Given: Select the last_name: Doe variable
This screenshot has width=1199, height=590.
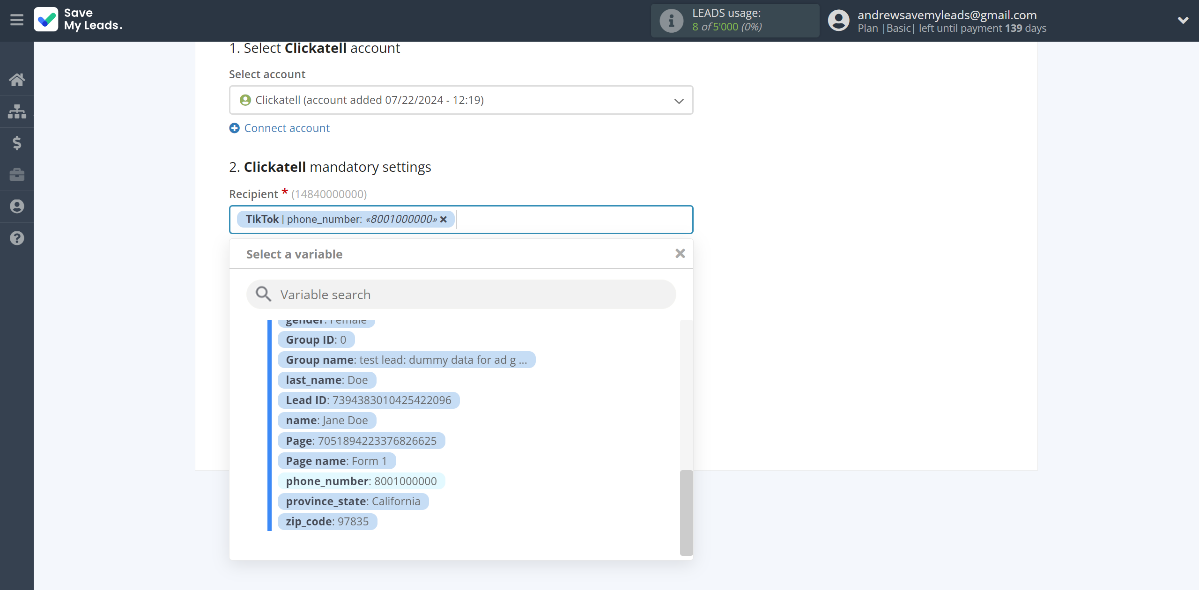Looking at the screenshot, I should [x=327, y=380].
